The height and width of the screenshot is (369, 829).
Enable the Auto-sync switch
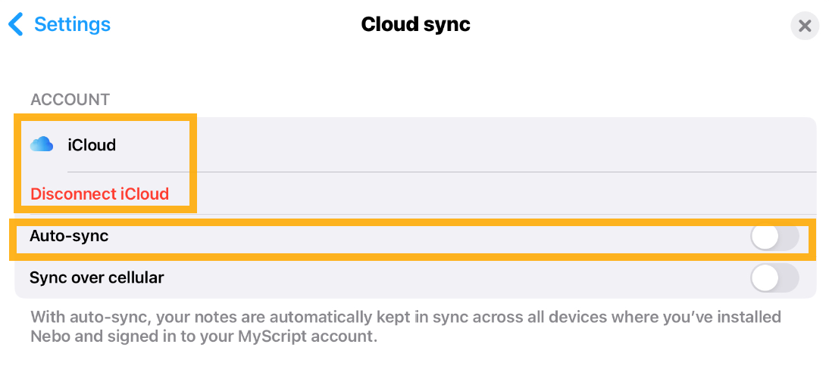click(774, 237)
